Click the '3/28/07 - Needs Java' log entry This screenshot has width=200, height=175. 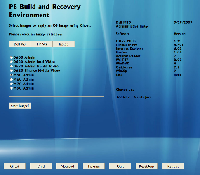pyautogui.click(x=134, y=97)
